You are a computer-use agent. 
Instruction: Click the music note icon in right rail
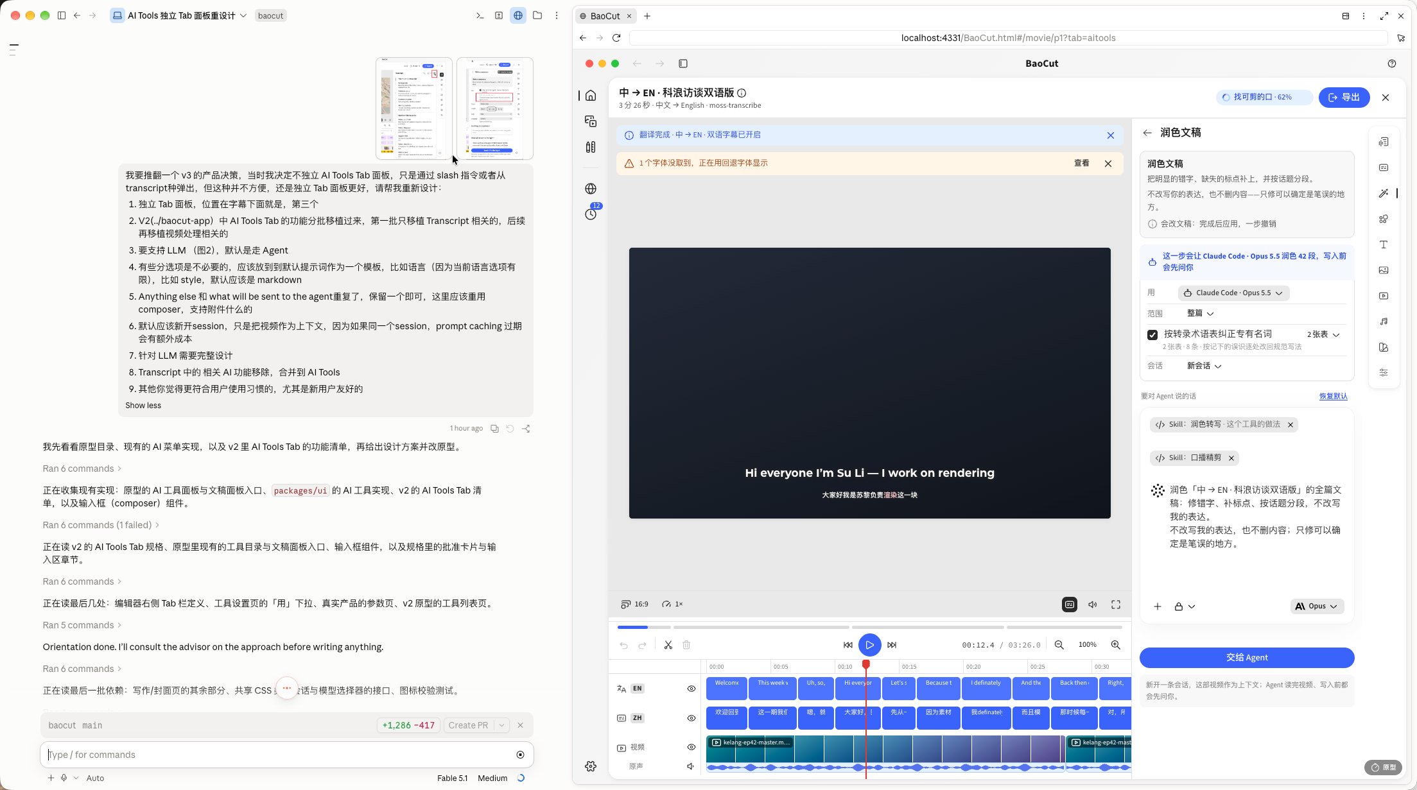pos(1384,322)
